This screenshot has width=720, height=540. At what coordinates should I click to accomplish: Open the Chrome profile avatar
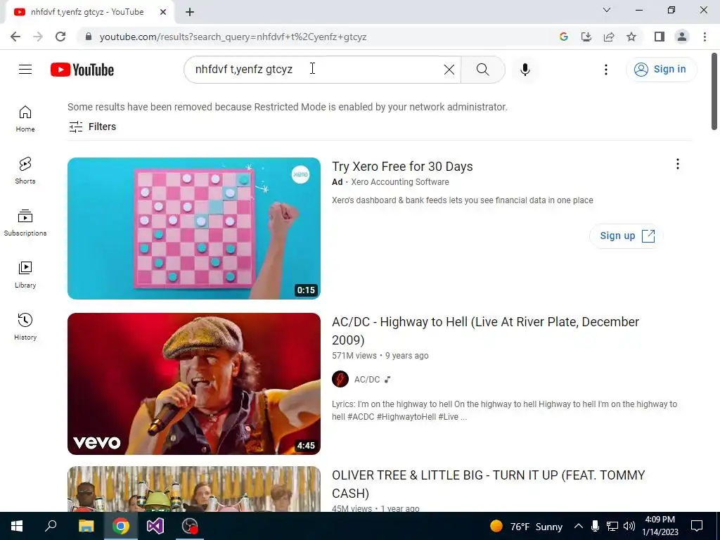click(682, 37)
